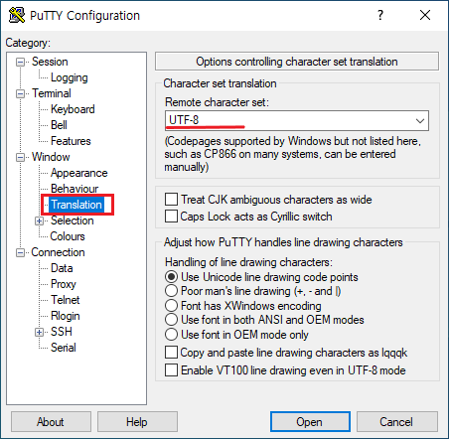The width and height of the screenshot is (449, 439).
Task: Select Use font in OEM mode only
Action: click(x=171, y=335)
